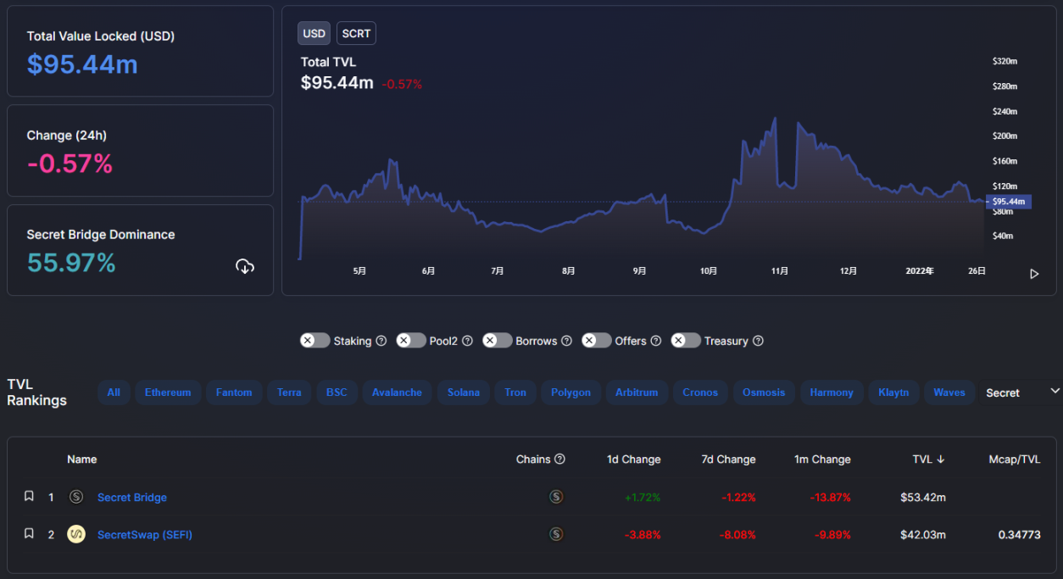Filter rankings by Terra
This screenshot has height=579, width=1063.
[289, 392]
